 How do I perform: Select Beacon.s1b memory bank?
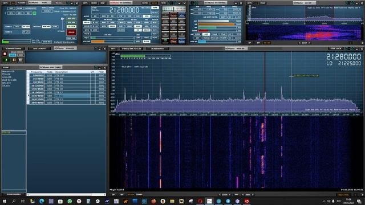pos(8,71)
